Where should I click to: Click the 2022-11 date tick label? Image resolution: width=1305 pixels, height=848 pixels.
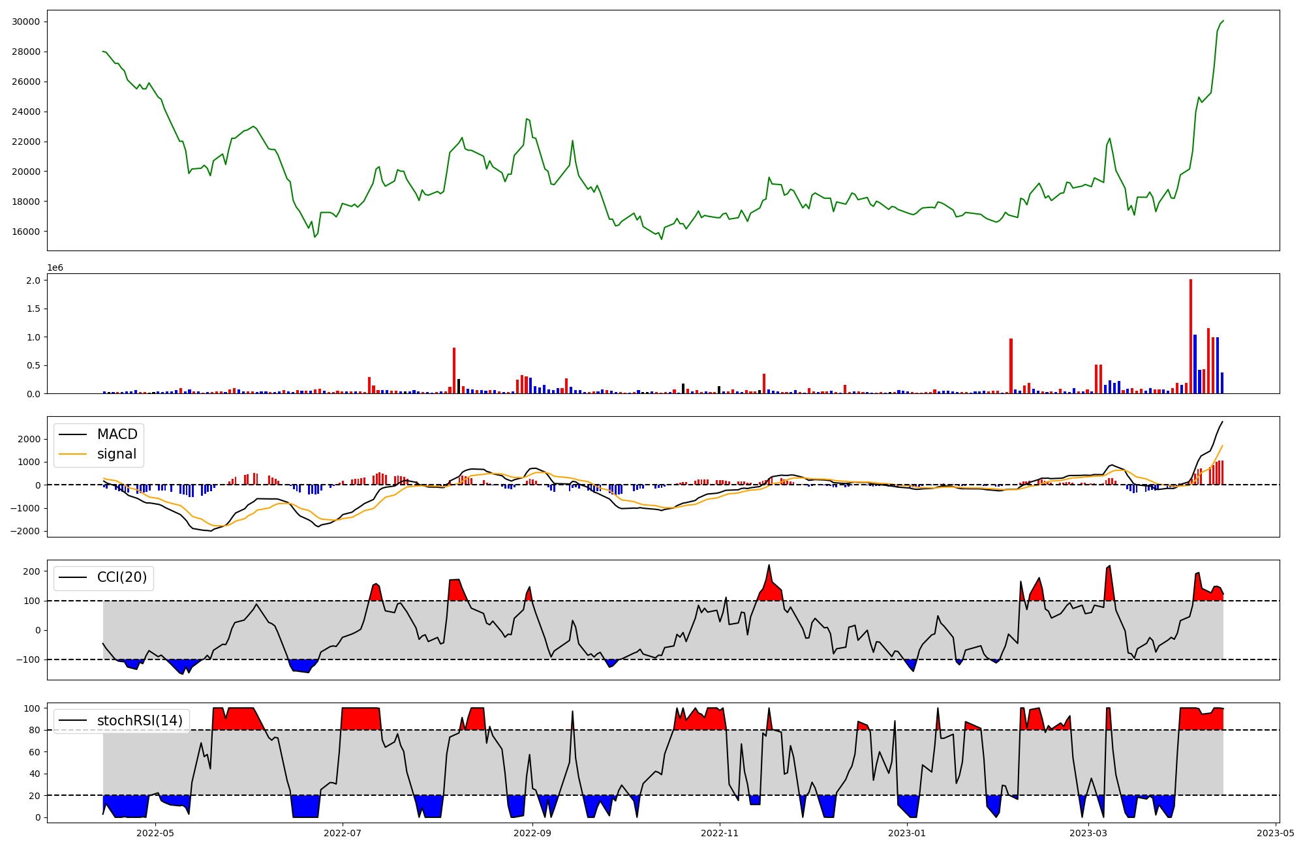pyautogui.click(x=720, y=833)
